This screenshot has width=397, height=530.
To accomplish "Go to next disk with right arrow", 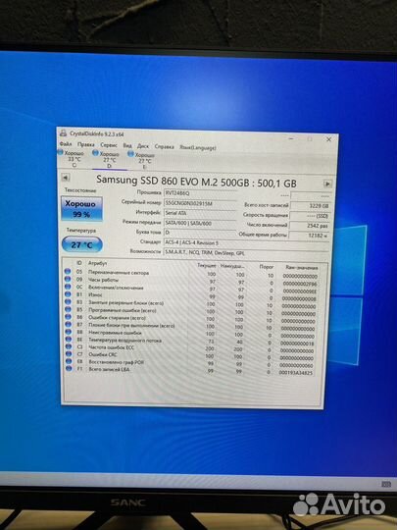I will pos(327,184).
